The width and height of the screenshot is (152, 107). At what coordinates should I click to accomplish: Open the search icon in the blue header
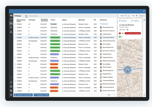pyautogui.click(x=144, y=11)
